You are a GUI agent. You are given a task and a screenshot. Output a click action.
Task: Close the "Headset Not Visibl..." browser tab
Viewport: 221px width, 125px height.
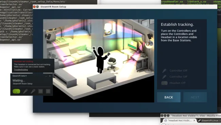pos(194,121)
